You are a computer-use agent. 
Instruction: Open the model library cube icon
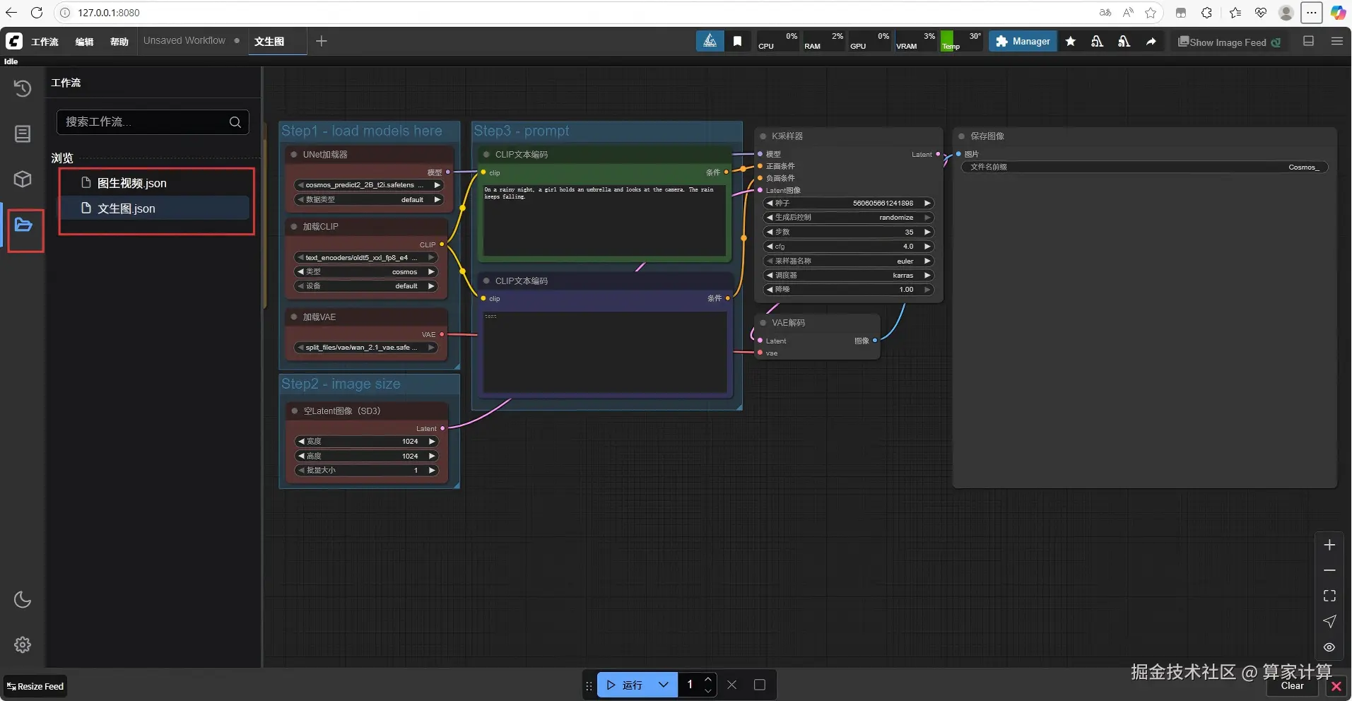pyautogui.click(x=23, y=179)
